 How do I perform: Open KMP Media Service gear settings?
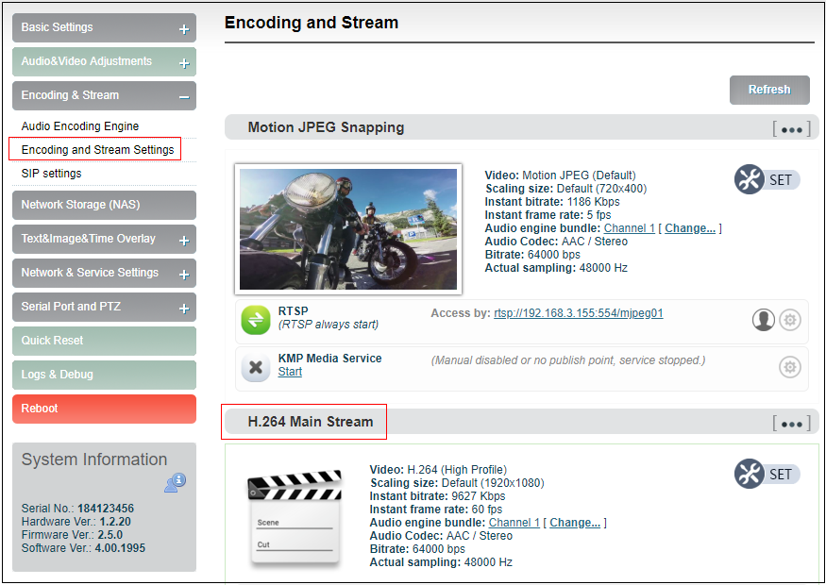789,366
